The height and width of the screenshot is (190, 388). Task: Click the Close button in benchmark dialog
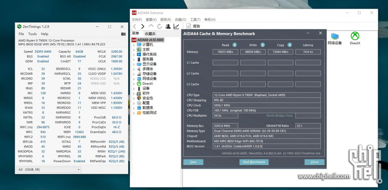pyautogui.click(x=314, y=162)
